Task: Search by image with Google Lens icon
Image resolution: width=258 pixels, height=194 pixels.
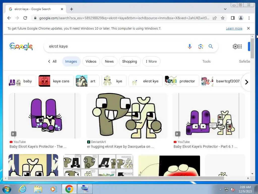Action: [x=201, y=46]
